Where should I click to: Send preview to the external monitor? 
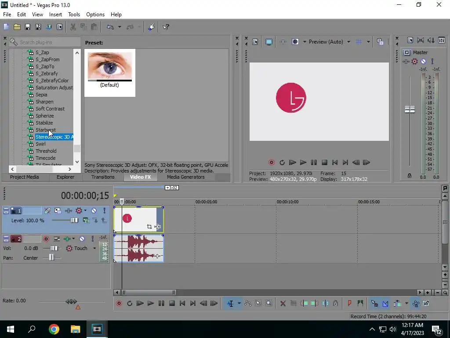pos(269,42)
